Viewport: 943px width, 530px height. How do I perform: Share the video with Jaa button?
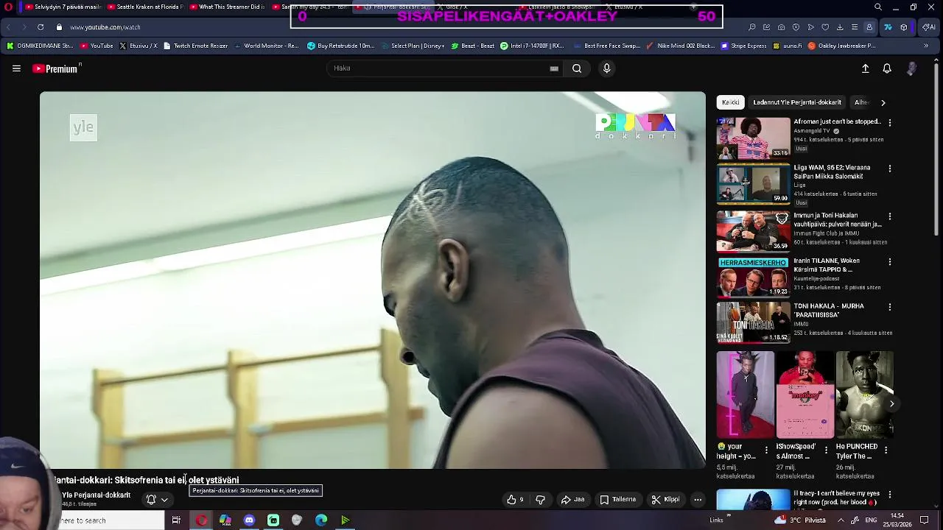(572, 500)
